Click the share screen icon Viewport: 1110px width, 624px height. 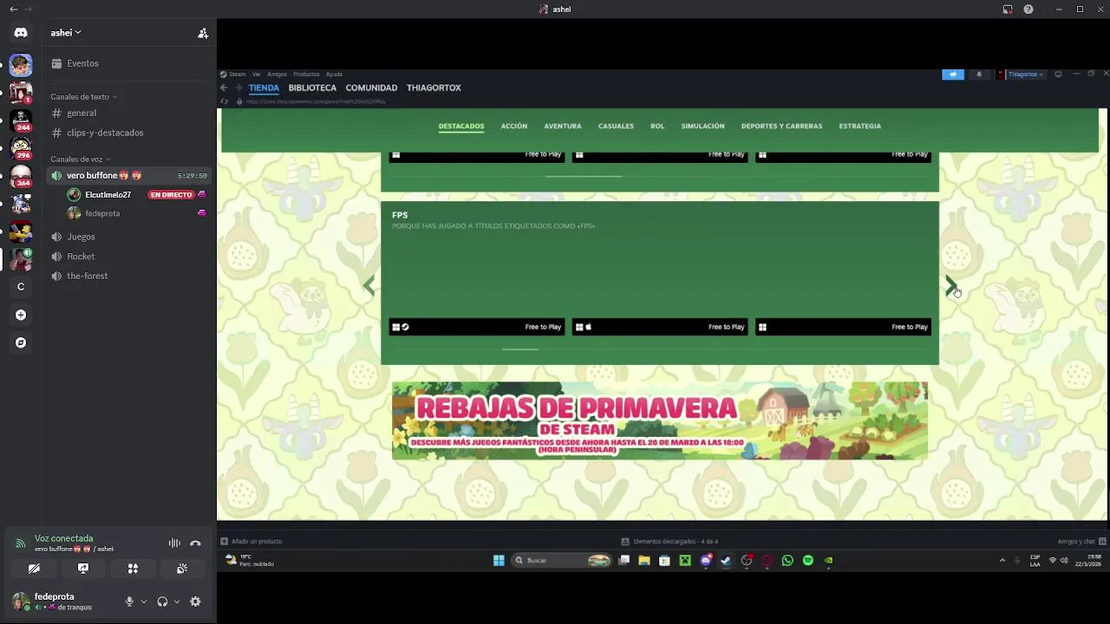[x=83, y=569]
